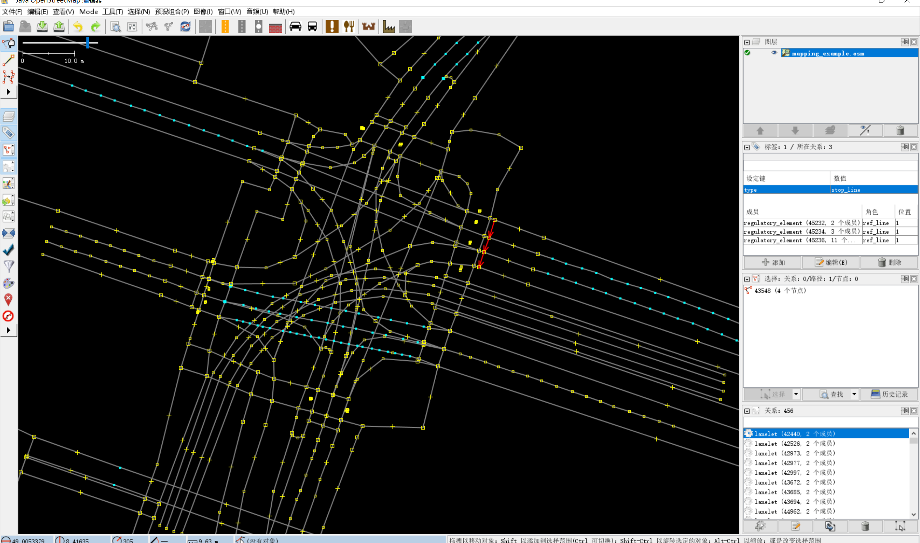Select the type stop_line tag row
The image size is (920, 543).
tap(788, 189)
